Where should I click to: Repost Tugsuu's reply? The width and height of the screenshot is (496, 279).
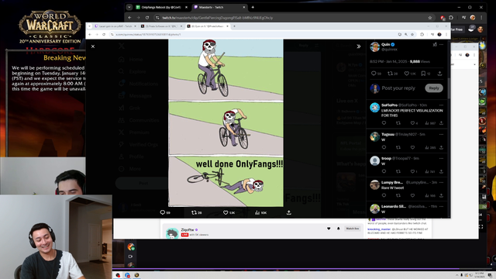pyautogui.click(x=398, y=147)
